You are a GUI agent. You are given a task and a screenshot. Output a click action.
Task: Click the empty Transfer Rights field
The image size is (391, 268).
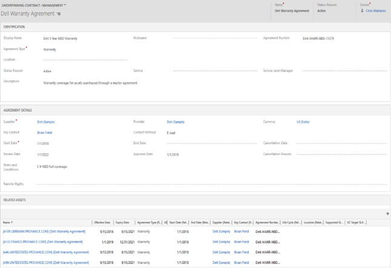click(x=212, y=185)
